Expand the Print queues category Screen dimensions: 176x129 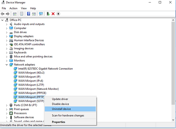coord(7,109)
